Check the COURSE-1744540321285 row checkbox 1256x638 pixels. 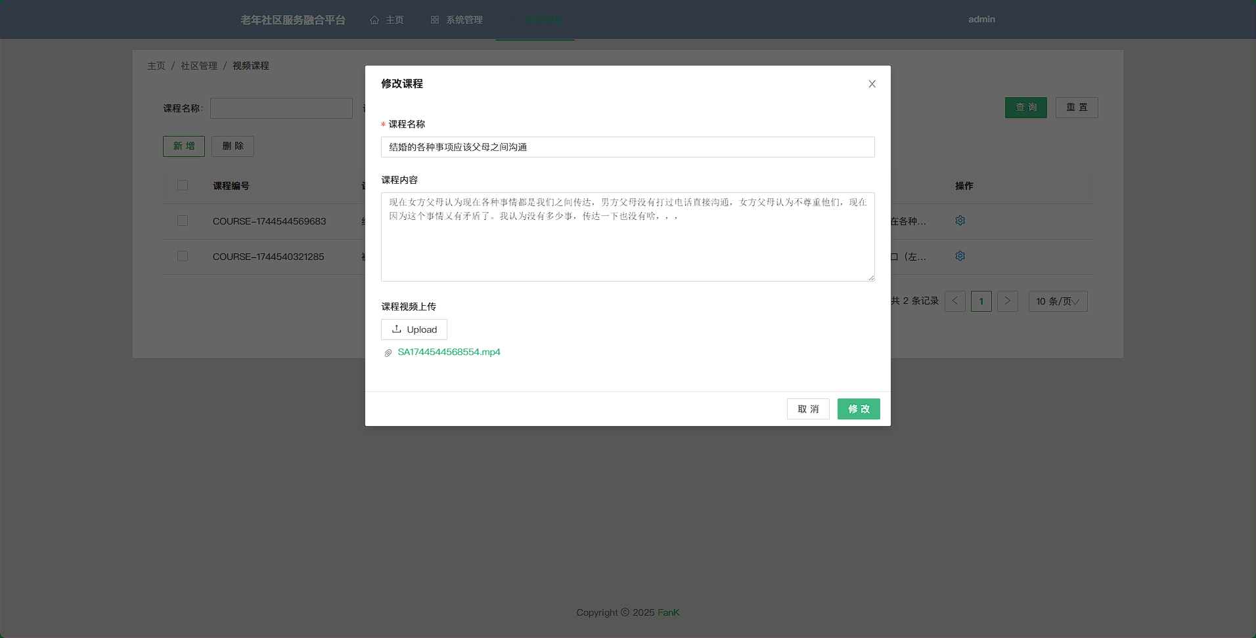pos(183,257)
